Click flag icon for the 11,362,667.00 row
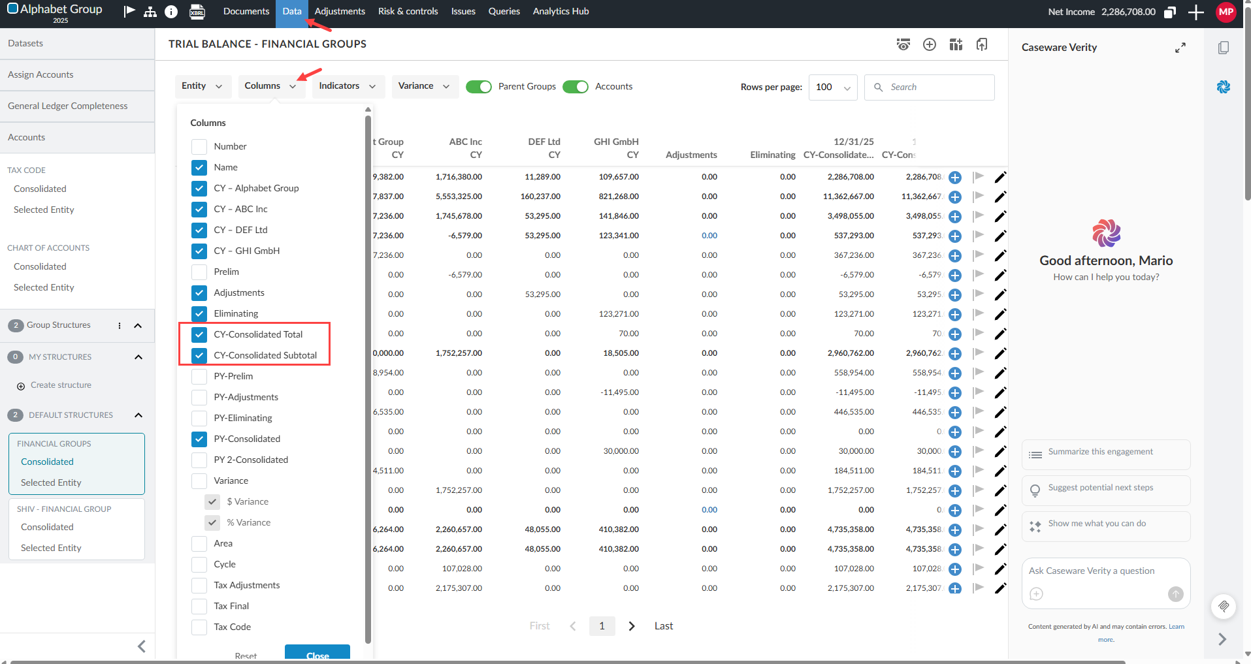Image resolution: width=1251 pixels, height=664 pixels. (978, 196)
